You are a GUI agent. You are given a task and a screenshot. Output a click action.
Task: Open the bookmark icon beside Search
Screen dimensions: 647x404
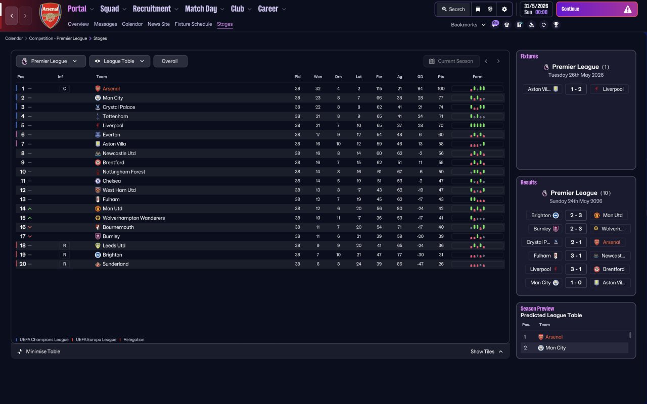478,9
